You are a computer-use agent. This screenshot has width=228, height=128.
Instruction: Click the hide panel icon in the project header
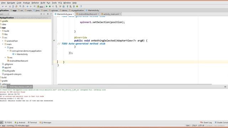pos(51,14)
